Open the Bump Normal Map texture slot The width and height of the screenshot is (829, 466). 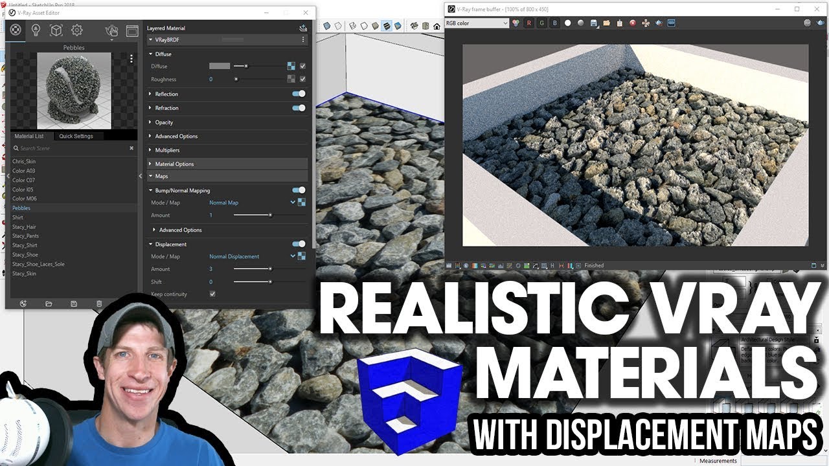(x=301, y=203)
